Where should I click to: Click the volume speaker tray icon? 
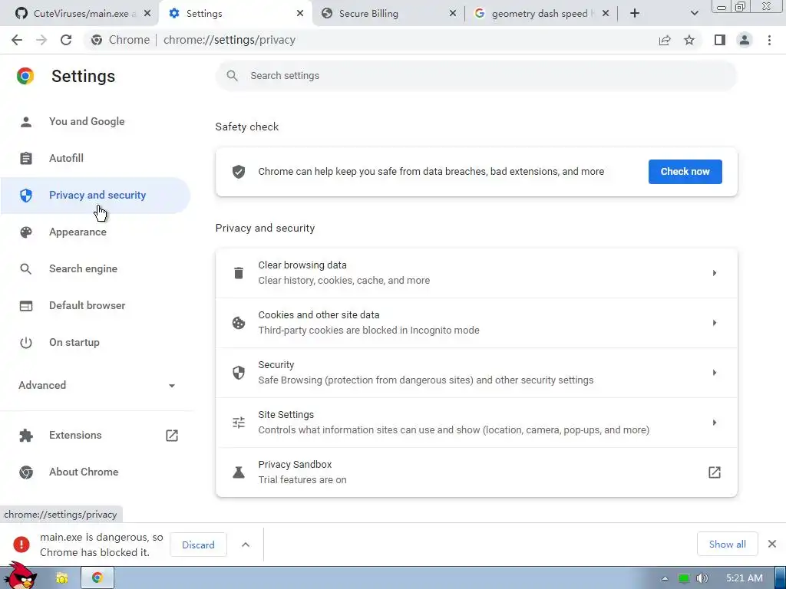[x=702, y=578]
